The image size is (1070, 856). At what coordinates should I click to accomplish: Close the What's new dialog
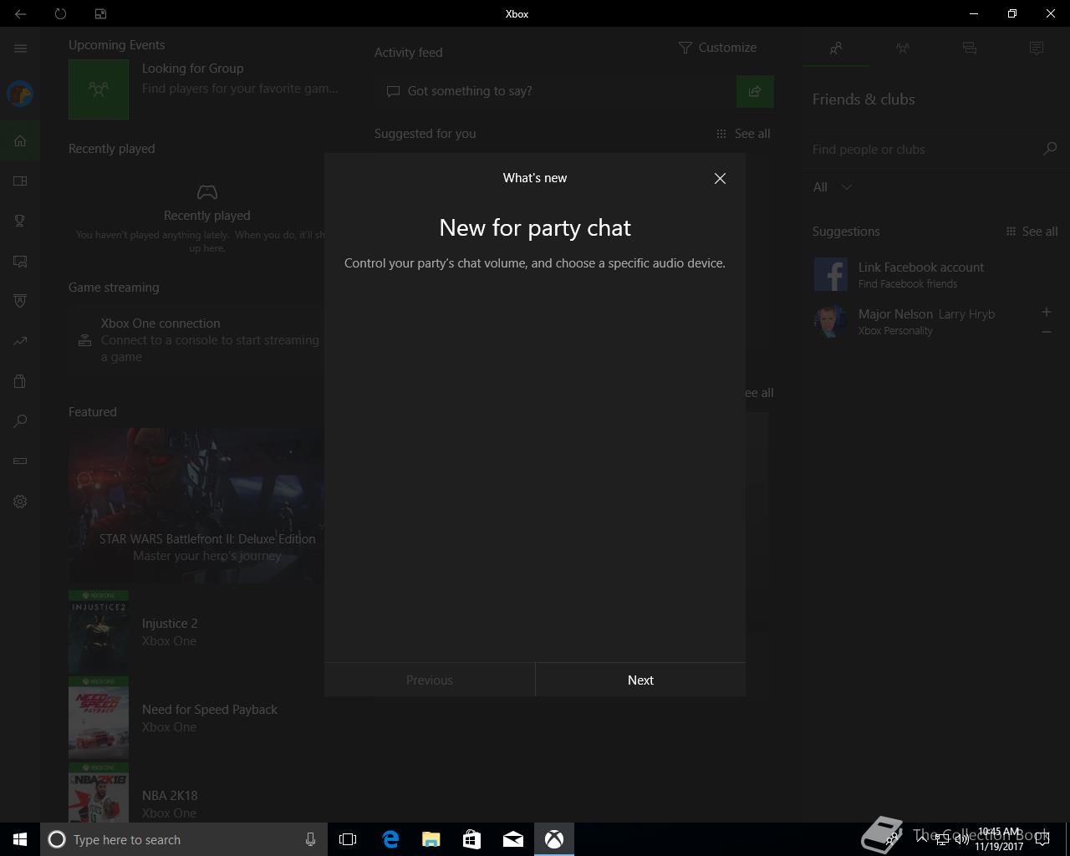(720, 178)
